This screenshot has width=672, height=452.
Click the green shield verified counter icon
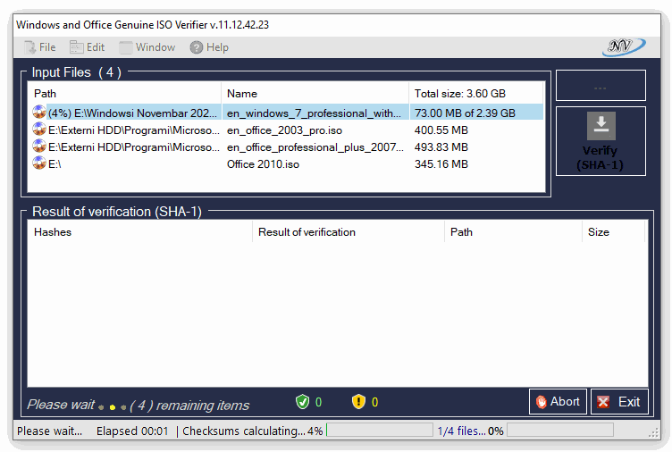pos(303,402)
